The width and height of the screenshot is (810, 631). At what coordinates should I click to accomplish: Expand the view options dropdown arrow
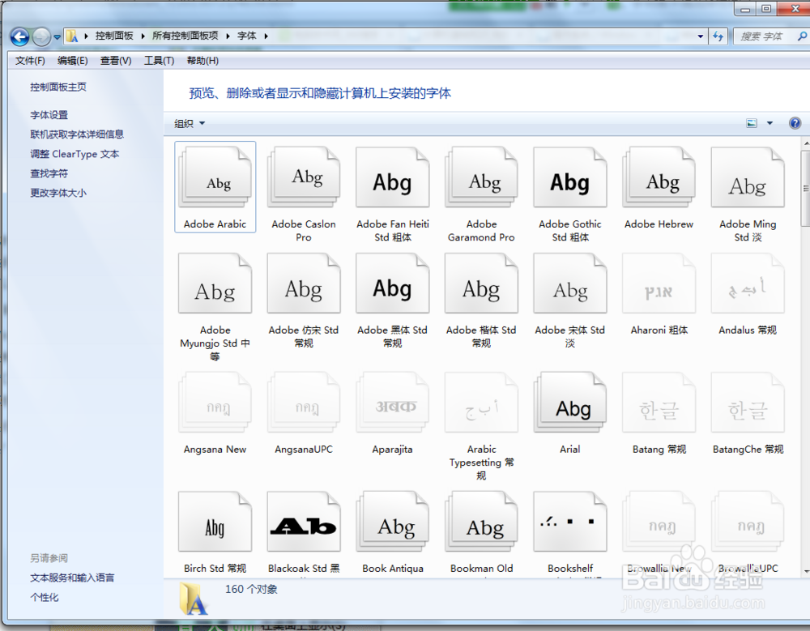pyautogui.click(x=769, y=122)
